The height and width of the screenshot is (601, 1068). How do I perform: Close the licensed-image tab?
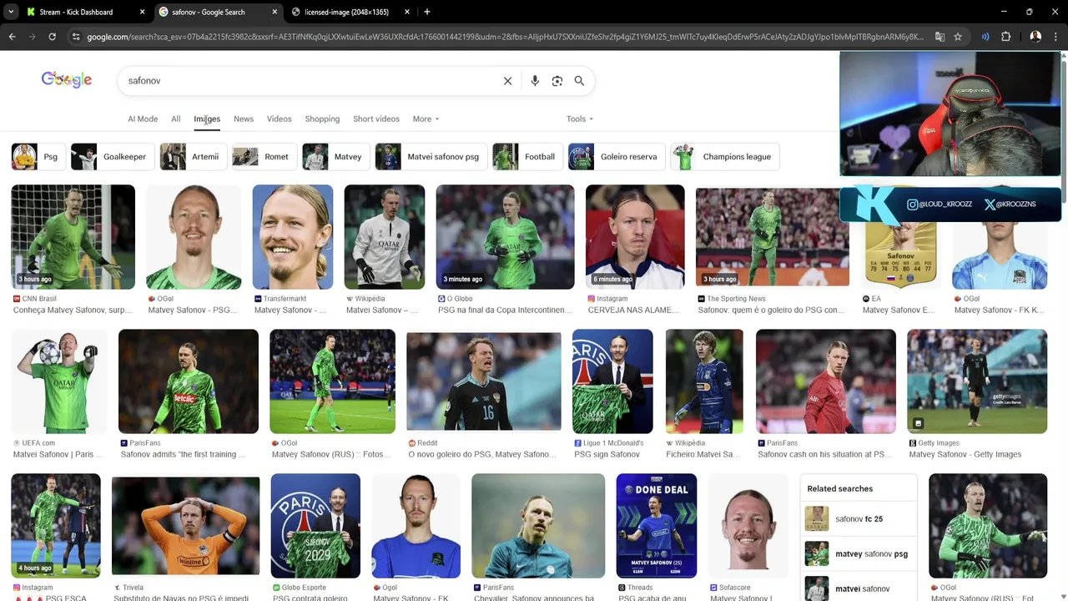[x=407, y=13]
